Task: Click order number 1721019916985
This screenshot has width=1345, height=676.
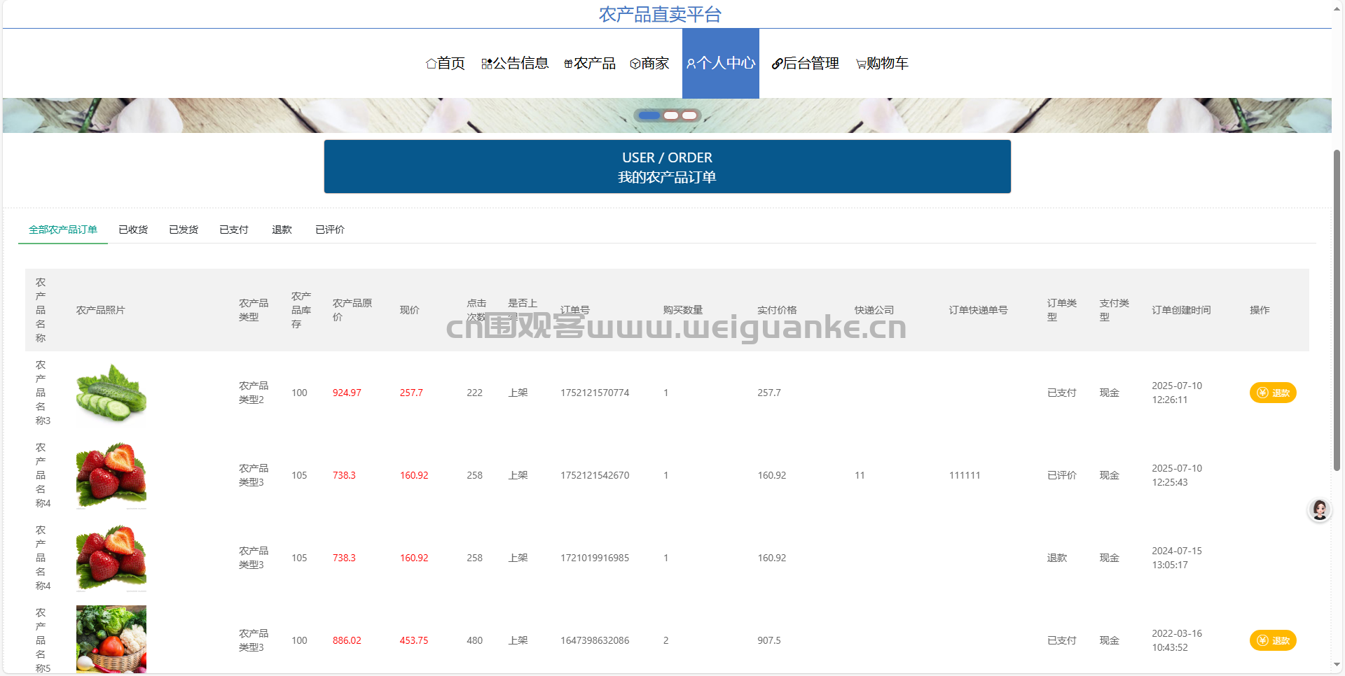Action: coord(595,558)
